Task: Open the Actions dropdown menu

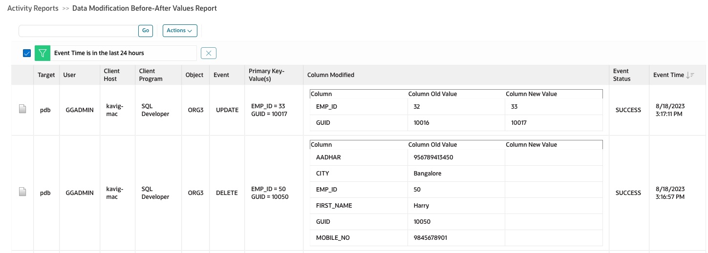Action: pos(179,31)
